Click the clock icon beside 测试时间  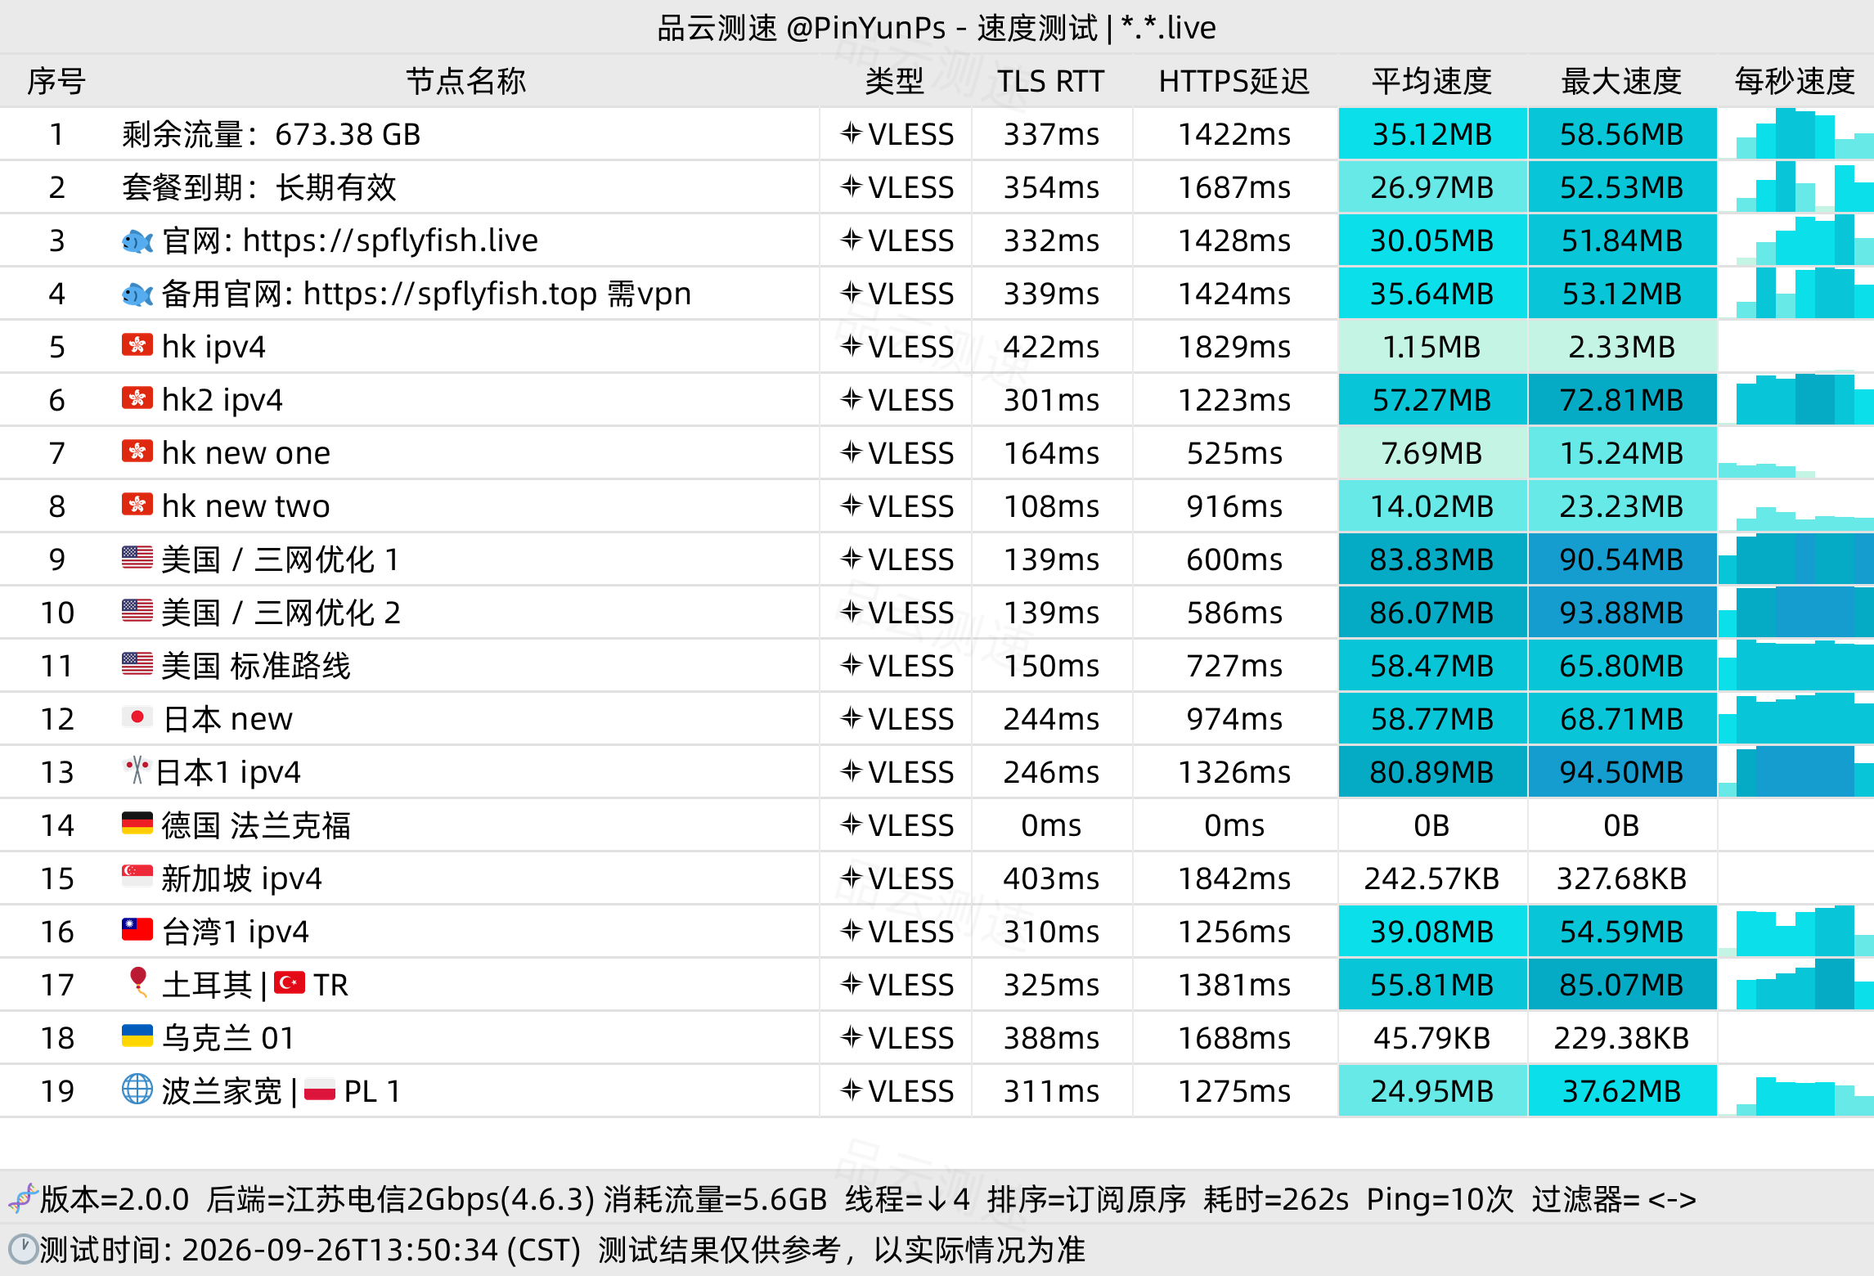tap(23, 1250)
